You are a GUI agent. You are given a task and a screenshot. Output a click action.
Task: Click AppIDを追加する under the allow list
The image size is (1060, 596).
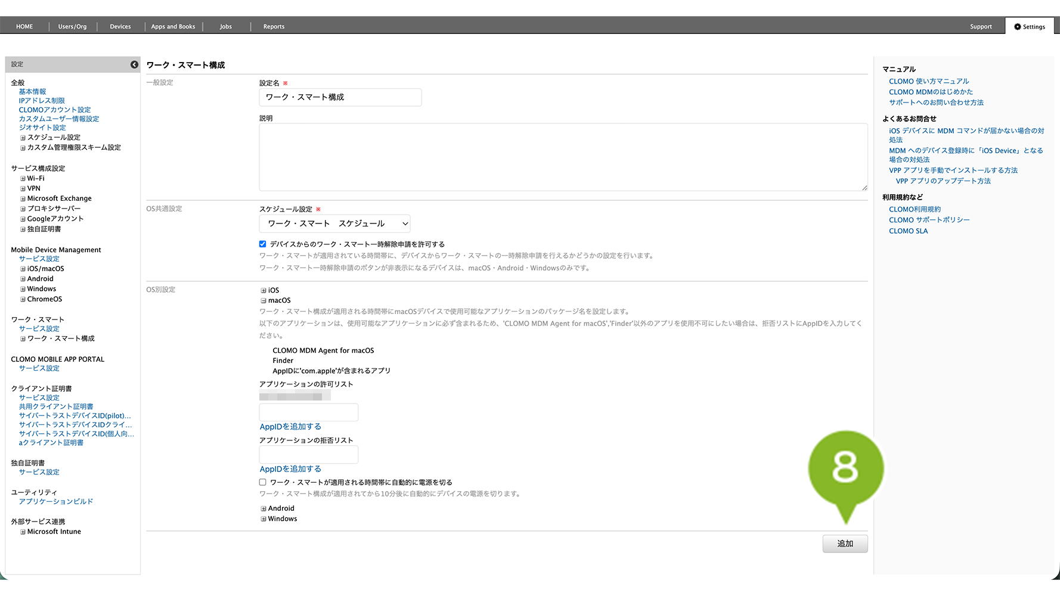(290, 427)
